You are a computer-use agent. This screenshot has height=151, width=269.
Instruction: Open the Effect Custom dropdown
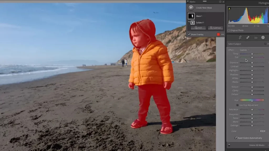point(245,50)
